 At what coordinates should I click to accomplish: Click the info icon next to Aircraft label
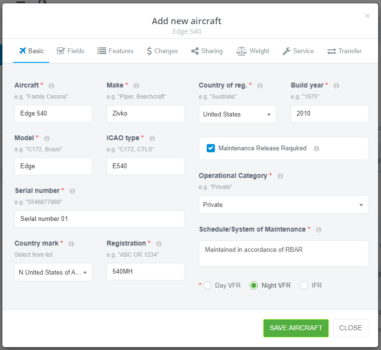point(51,86)
